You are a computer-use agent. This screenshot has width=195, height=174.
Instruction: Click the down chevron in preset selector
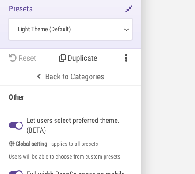127,30
